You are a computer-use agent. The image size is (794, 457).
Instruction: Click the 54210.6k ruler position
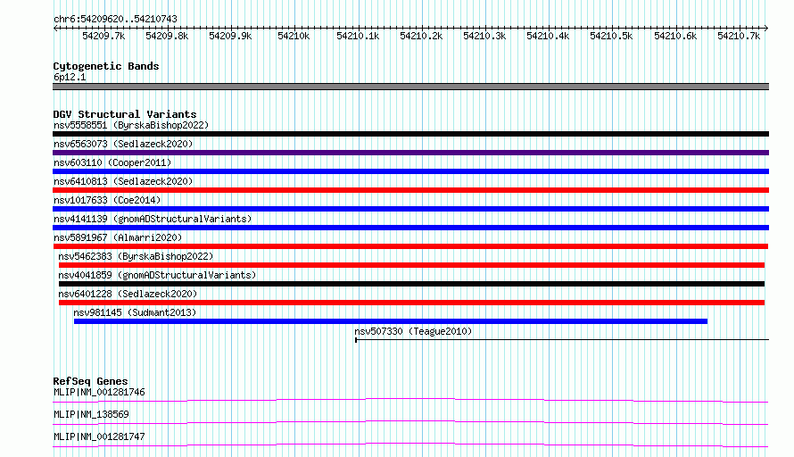tap(675, 36)
